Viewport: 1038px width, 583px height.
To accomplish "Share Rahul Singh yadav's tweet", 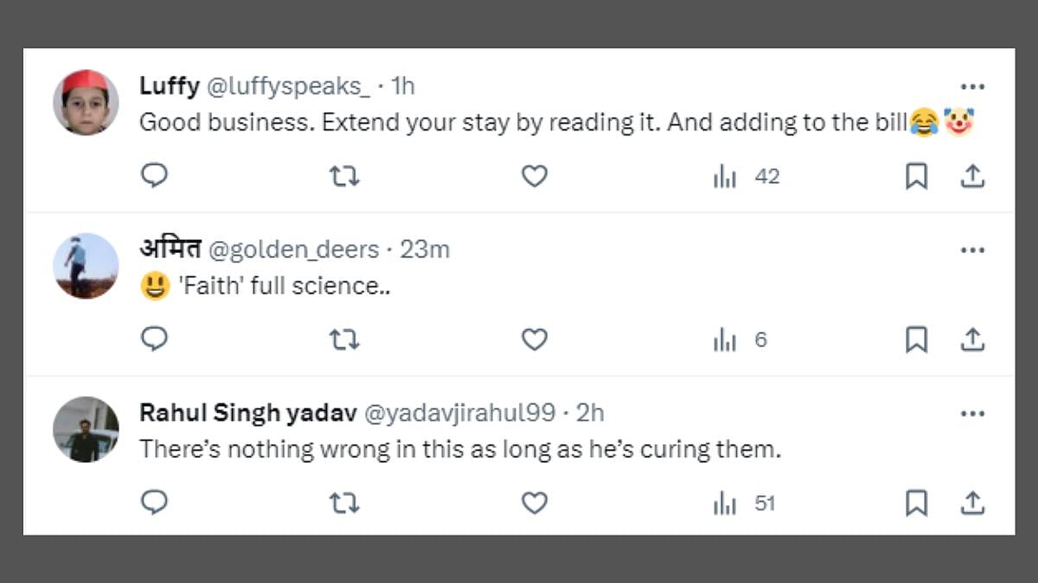I will 972,503.
